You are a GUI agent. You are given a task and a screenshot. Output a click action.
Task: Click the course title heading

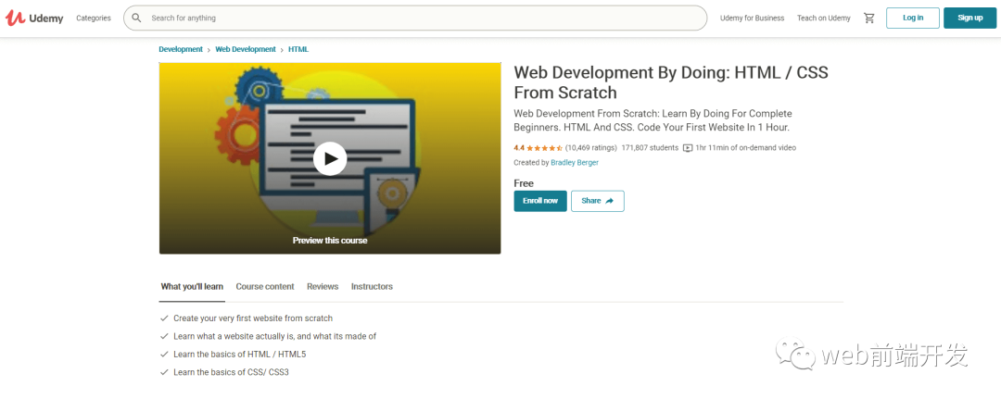pos(671,82)
